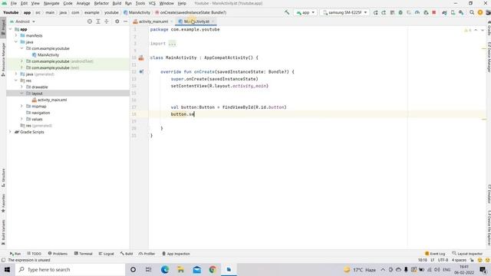Image resolution: width=491 pixels, height=276 pixels.
Task: Click the Profile app gauge icon
Action: click(417, 12)
